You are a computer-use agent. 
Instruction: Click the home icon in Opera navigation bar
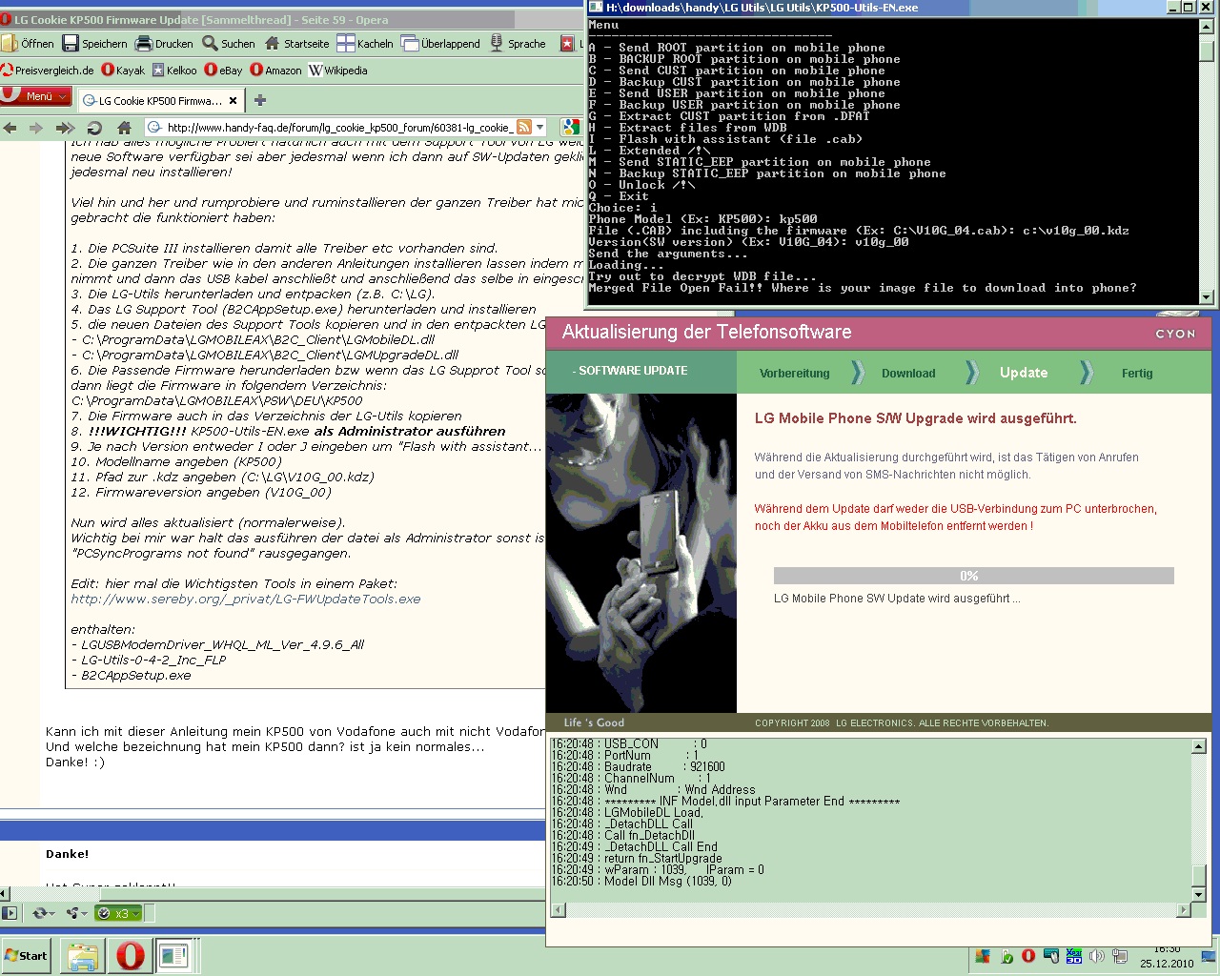click(x=124, y=128)
